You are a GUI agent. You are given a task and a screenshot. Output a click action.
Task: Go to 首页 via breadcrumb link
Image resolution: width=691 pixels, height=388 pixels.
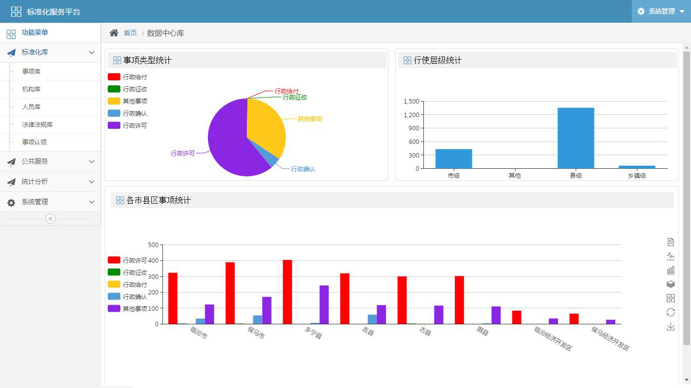(x=130, y=33)
